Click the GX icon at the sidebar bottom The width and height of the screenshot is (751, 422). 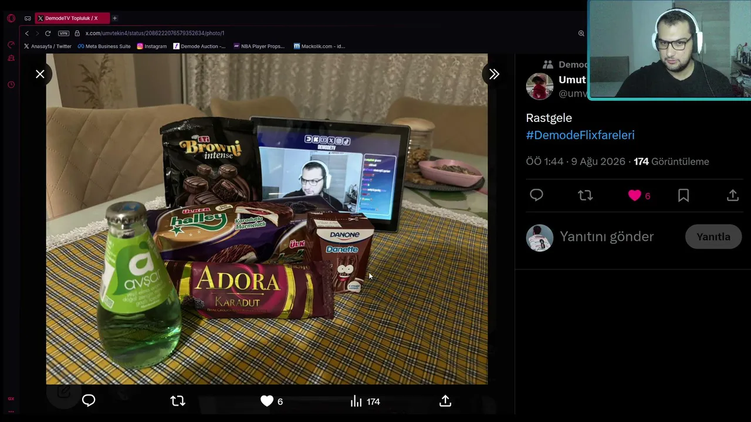[11, 399]
